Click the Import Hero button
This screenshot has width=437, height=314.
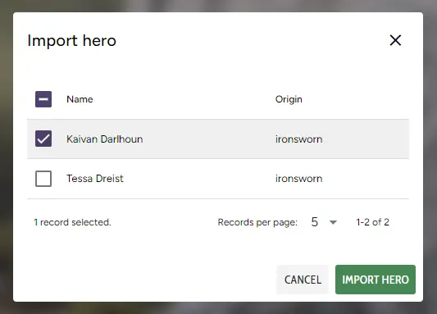click(x=376, y=280)
